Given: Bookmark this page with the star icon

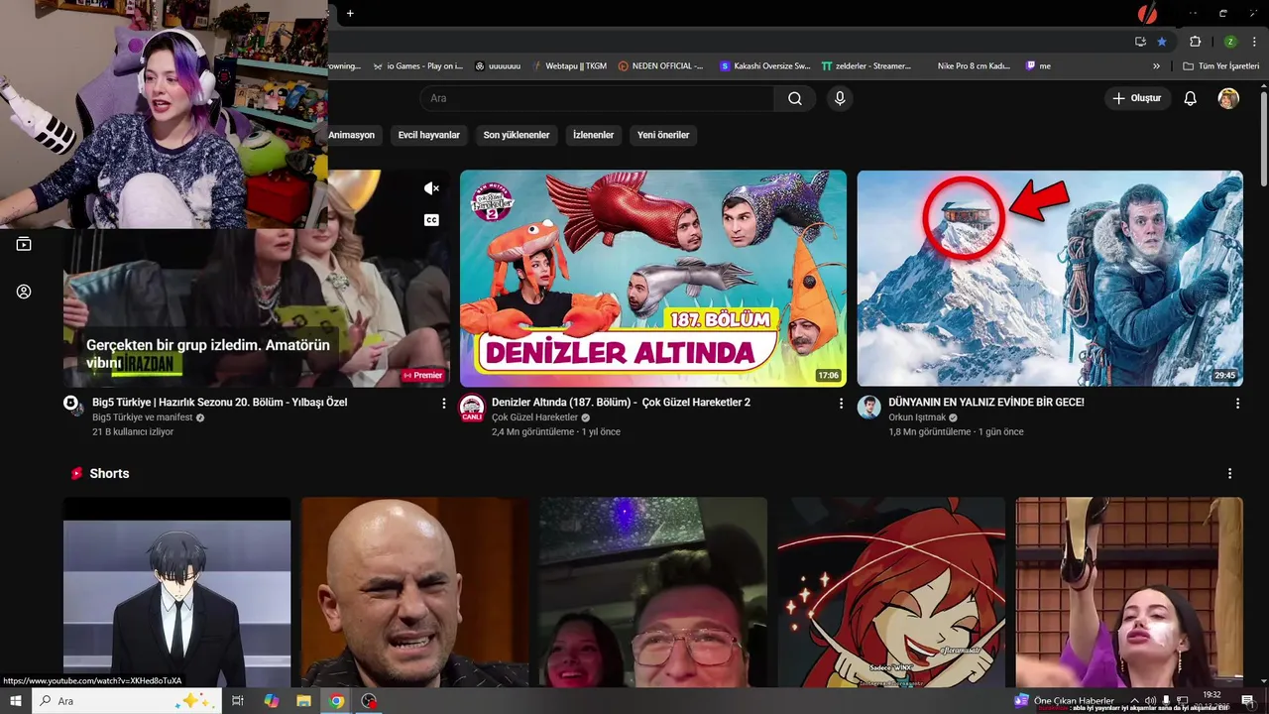Looking at the screenshot, I should [1162, 42].
